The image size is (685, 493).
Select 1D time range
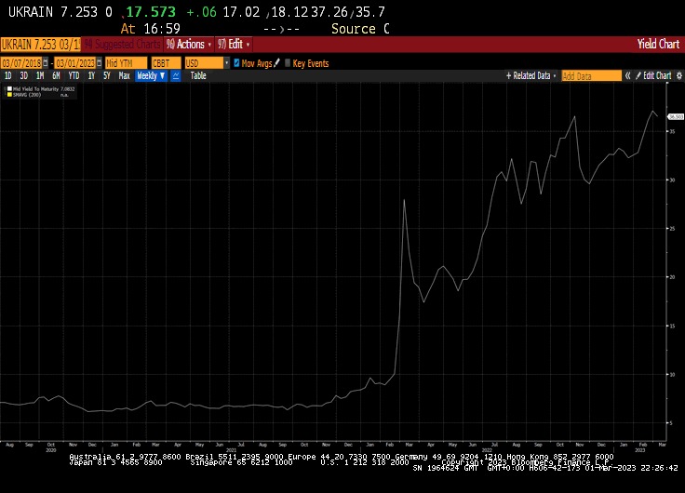7,76
